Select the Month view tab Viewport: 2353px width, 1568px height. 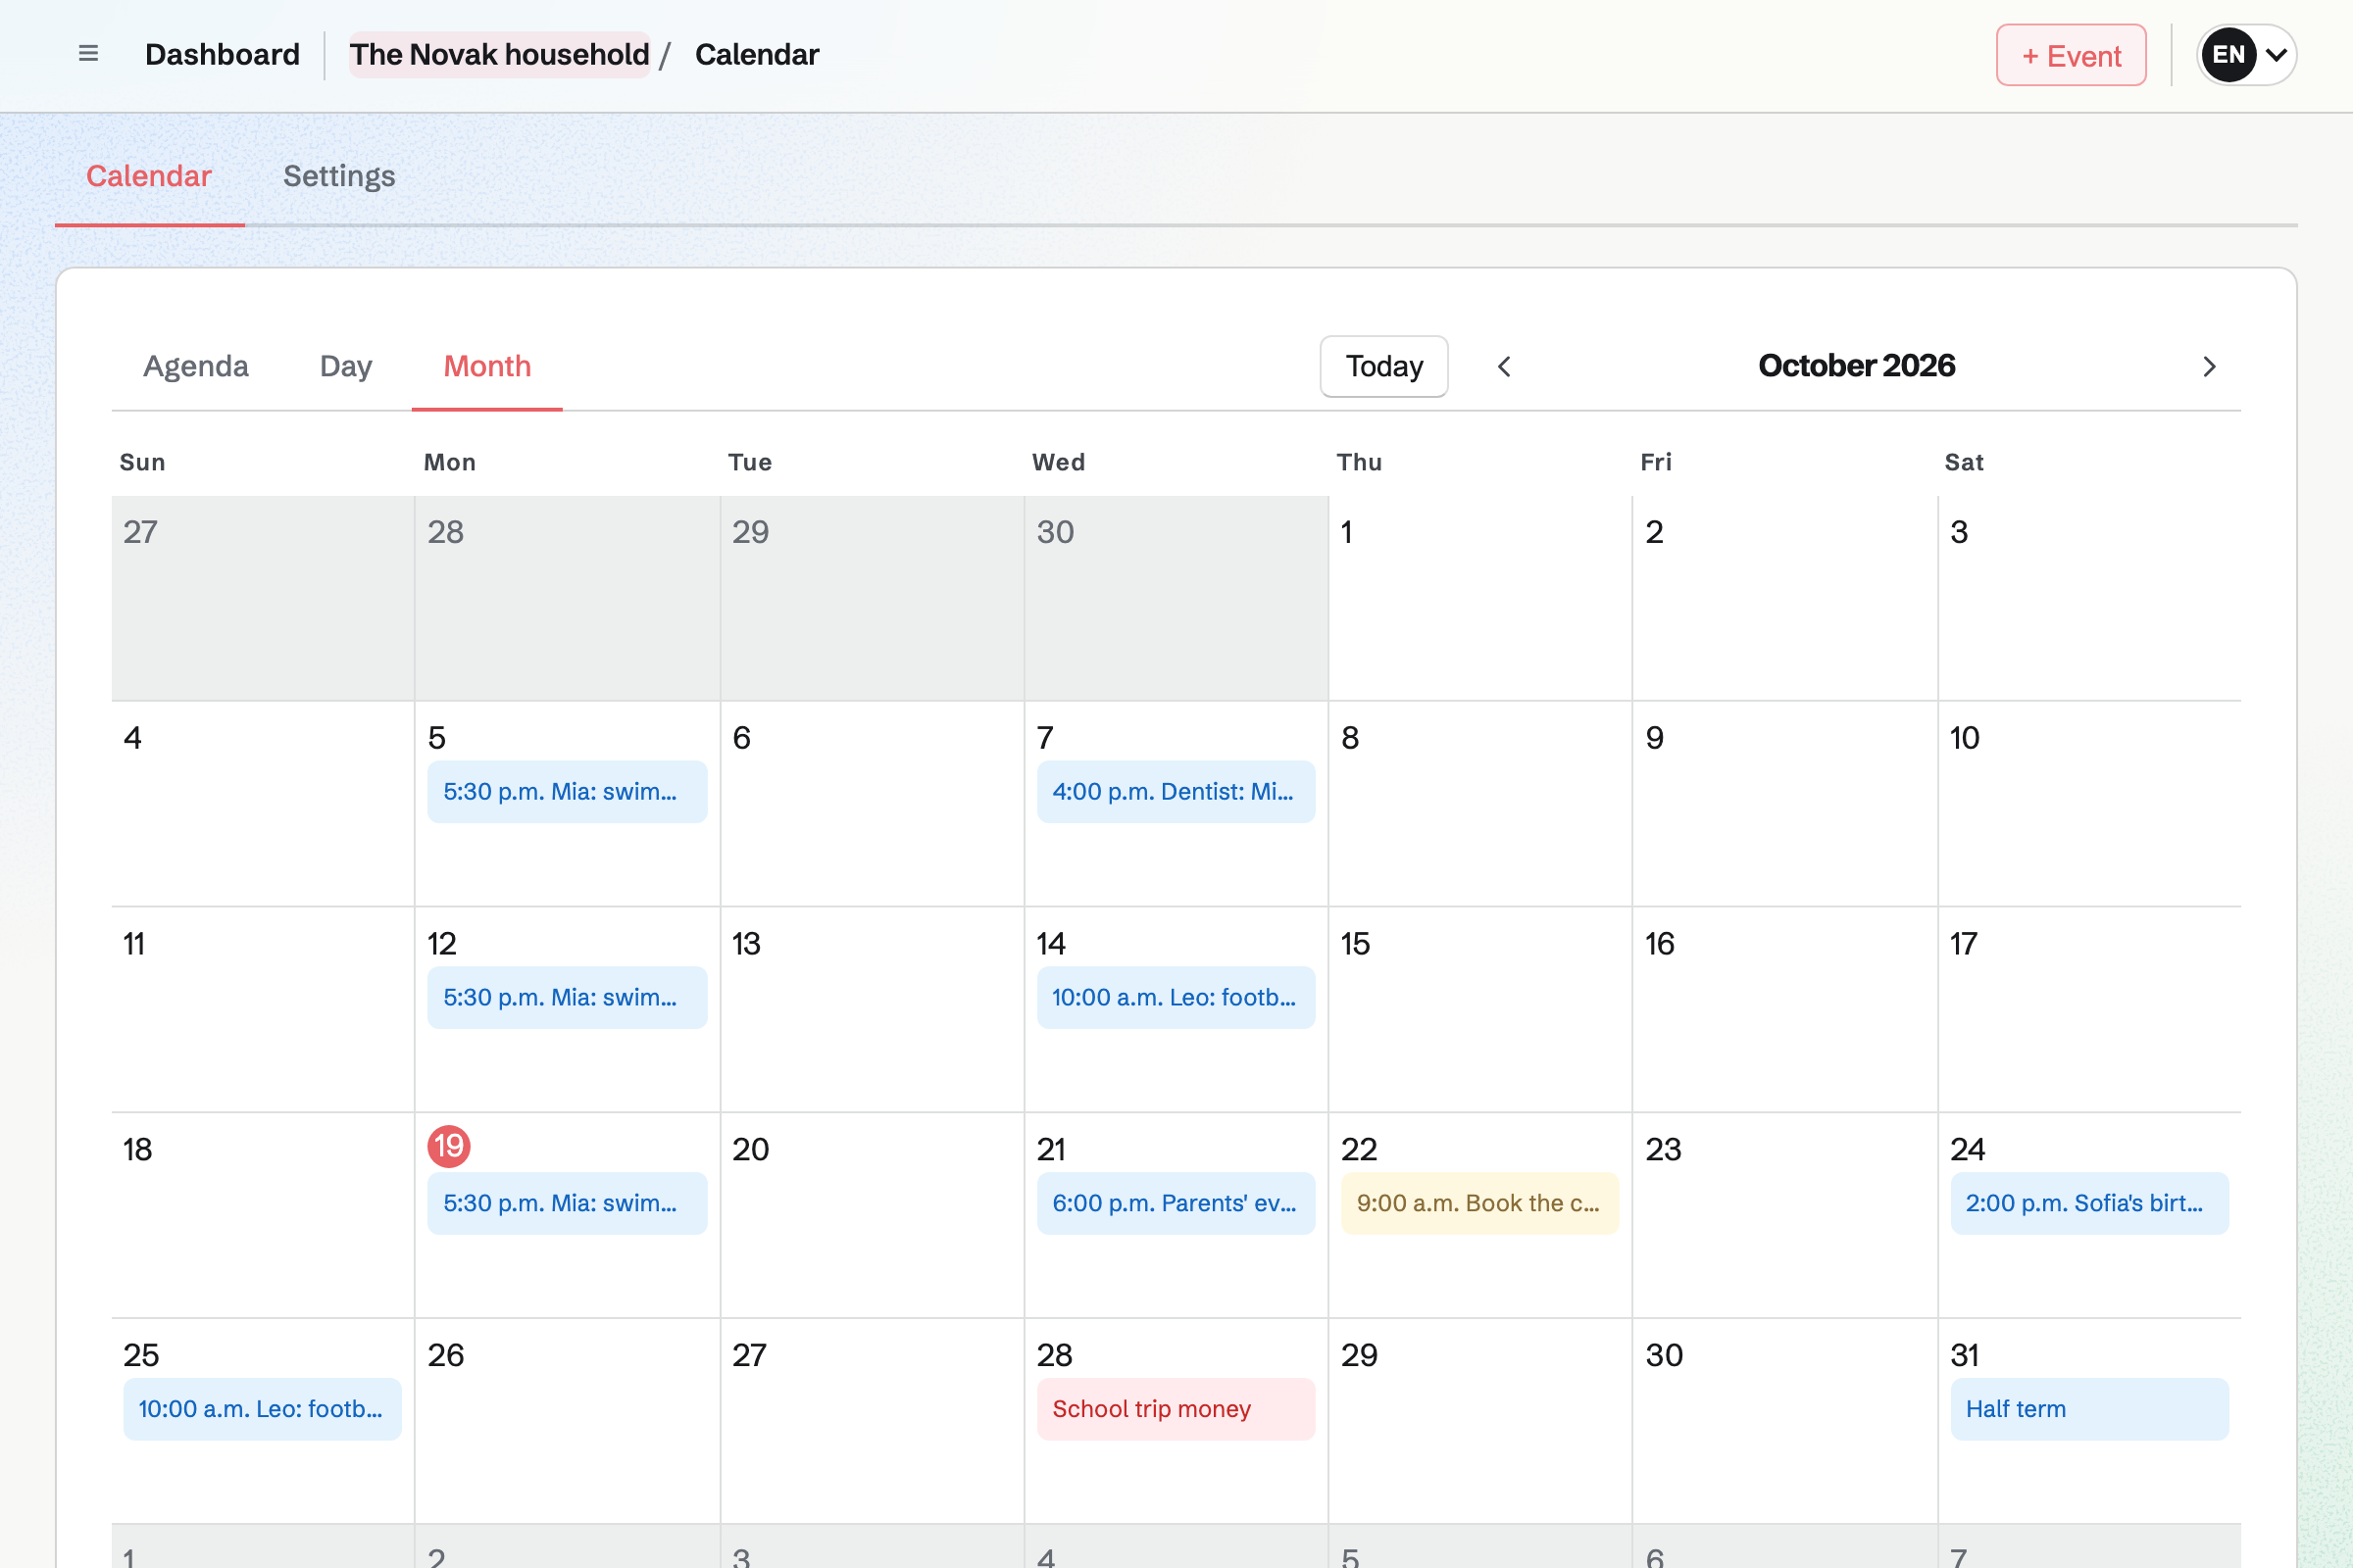(x=487, y=366)
